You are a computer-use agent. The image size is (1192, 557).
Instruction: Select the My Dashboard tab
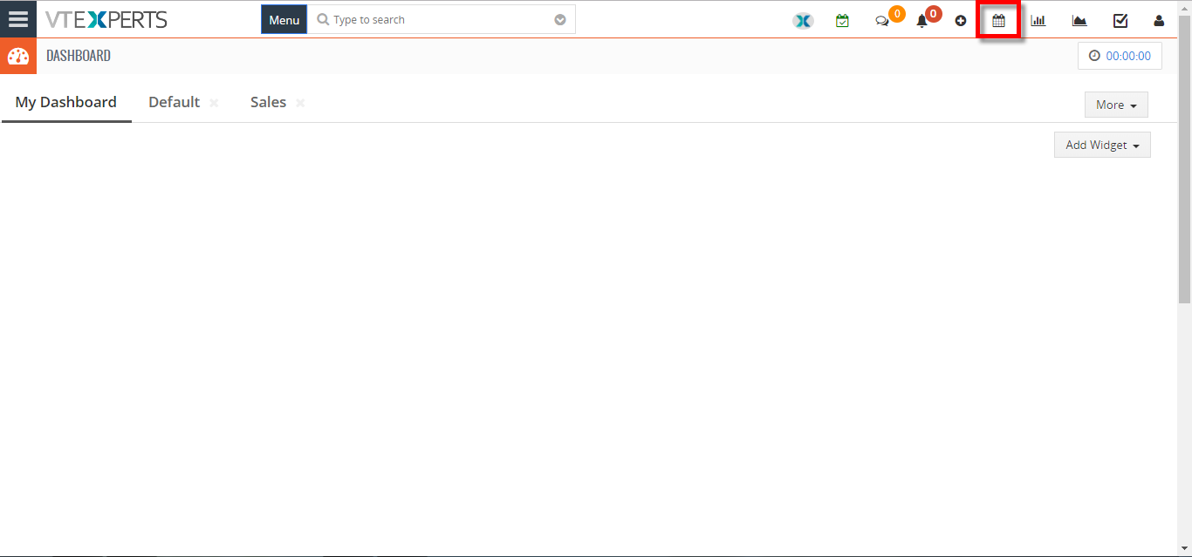(x=66, y=102)
